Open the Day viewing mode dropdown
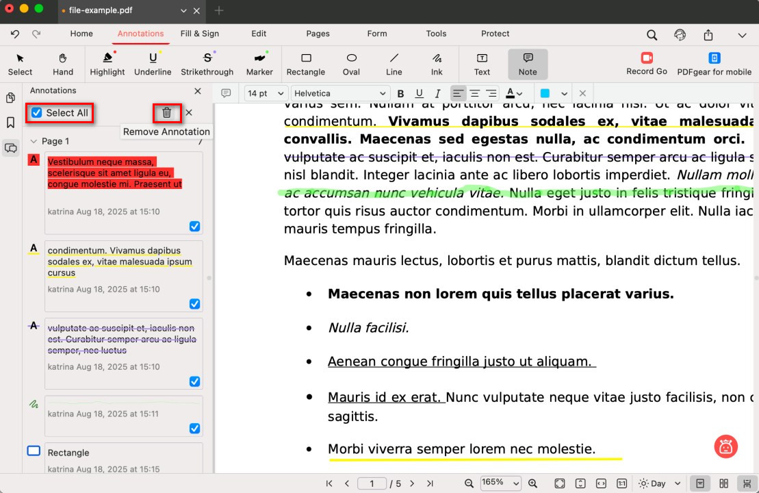 coord(658,483)
